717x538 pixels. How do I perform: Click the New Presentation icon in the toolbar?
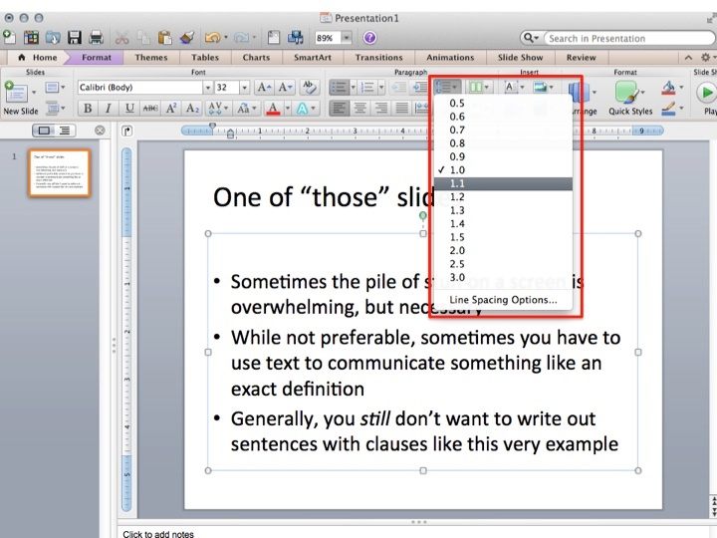click(9, 38)
